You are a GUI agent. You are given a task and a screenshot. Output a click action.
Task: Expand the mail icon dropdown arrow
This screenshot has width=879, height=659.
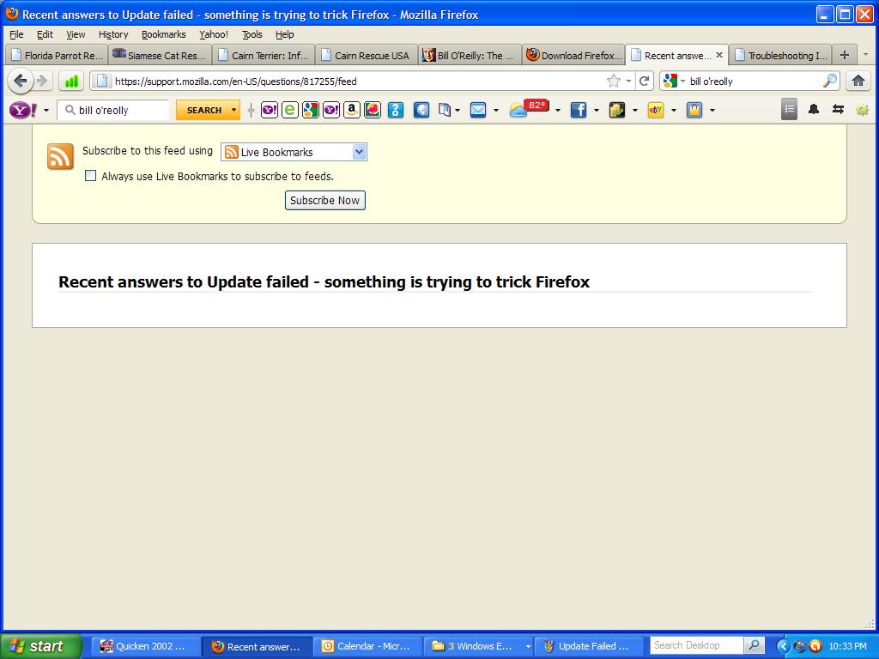point(495,111)
